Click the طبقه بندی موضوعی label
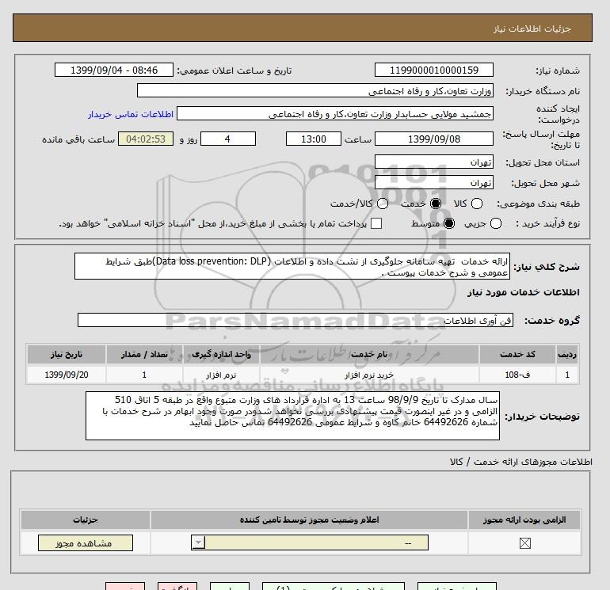 coord(538,204)
